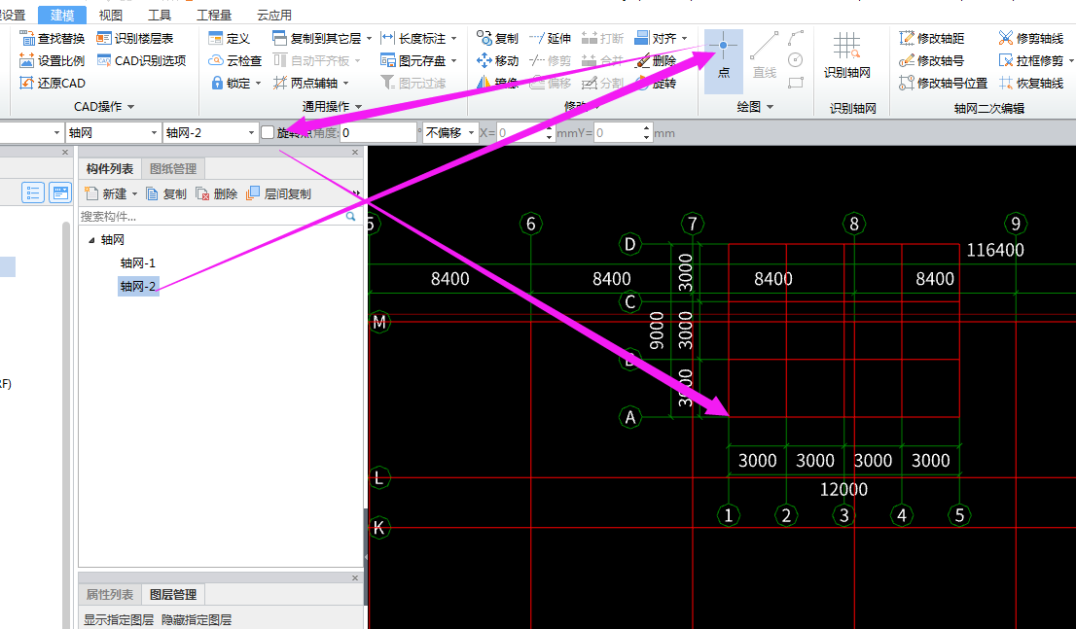Select the circle drawing icon in 绘图 group
This screenshot has height=629, width=1076.
(796, 60)
